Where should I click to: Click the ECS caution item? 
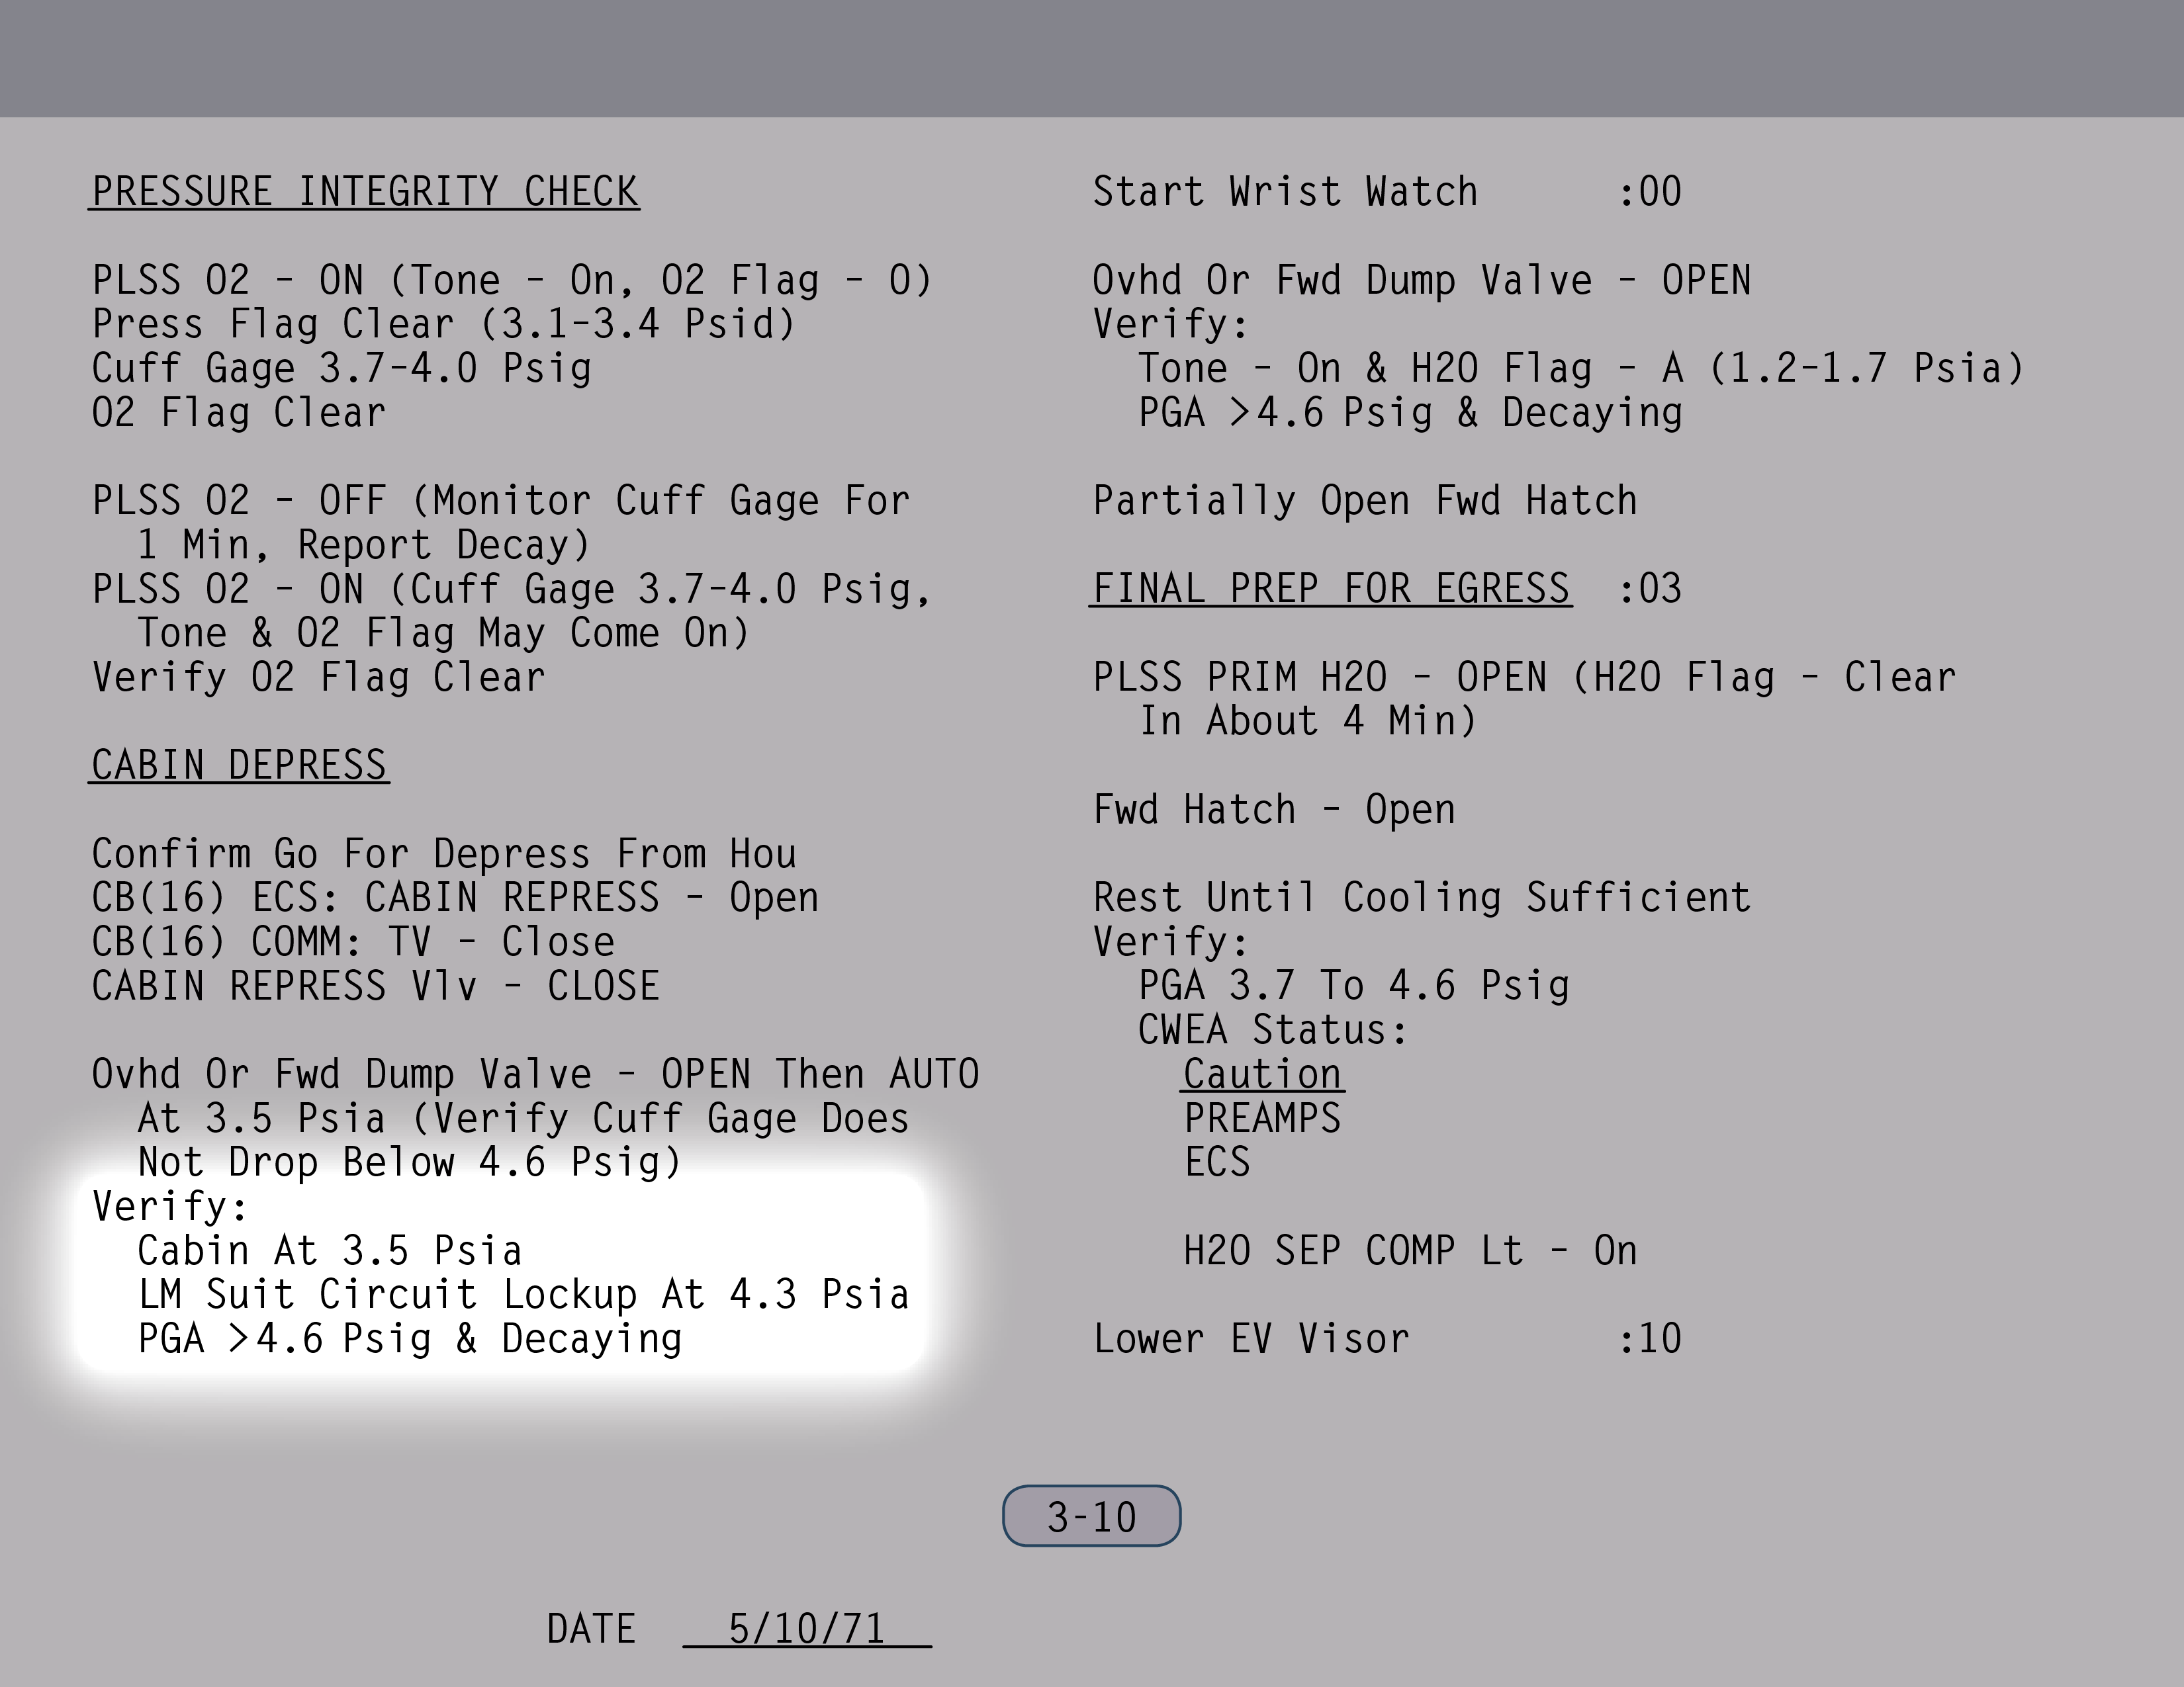[x=1217, y=1162]
